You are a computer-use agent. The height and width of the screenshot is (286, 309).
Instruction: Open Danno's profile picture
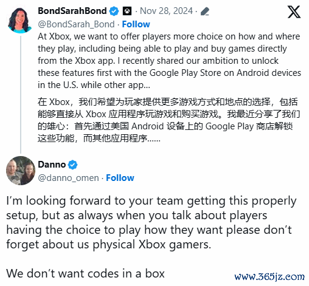[x=21, y=171]
